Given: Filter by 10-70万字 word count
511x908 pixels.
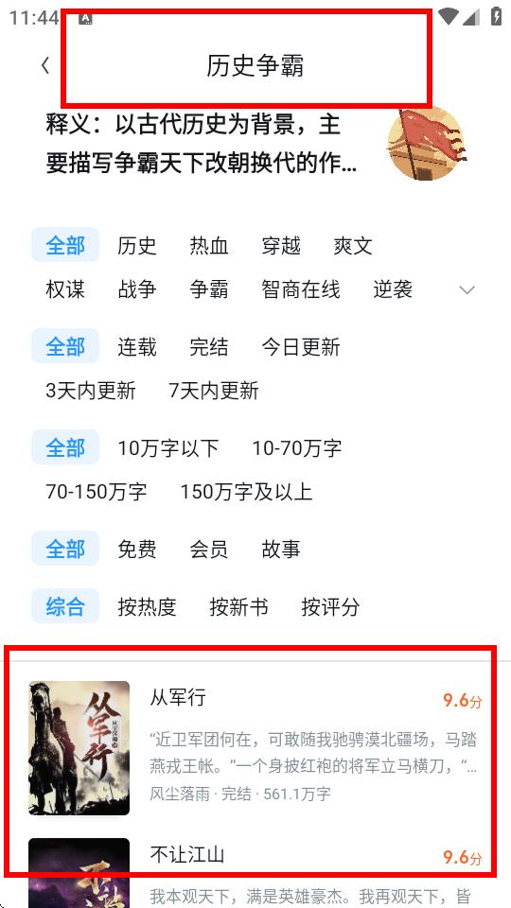Looking at the screenshot, I should point(296,448).
